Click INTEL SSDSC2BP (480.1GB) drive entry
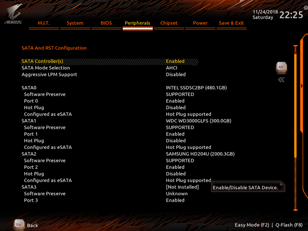The width and height of the screenshot is (308, 231). [197, 88]
